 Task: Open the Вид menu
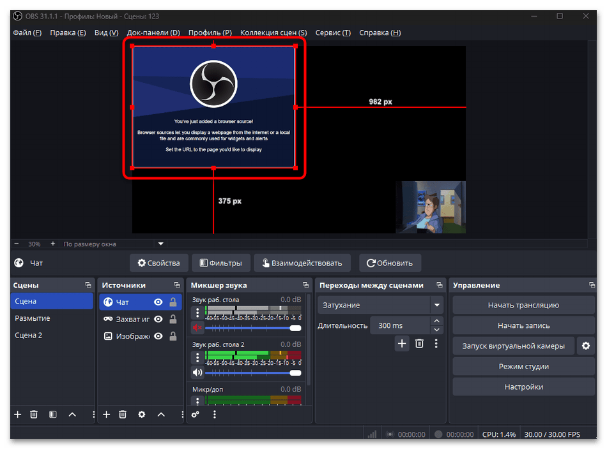pyautogui.click(x=106, y=33)
